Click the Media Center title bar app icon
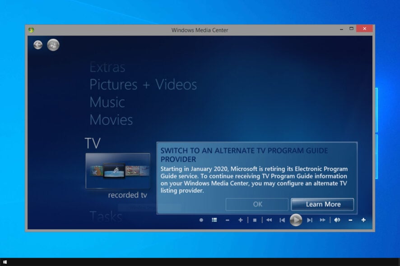 click(x=31, y=30)
